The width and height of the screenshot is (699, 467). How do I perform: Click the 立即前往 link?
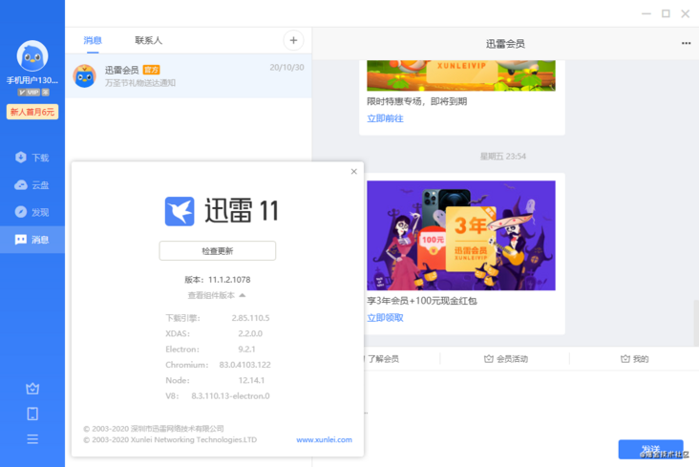pyautogui.click(x=385, y=118)
